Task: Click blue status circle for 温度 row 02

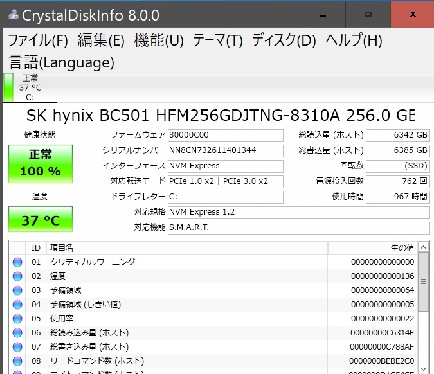Action: pyautogui.click(x=17, y=276)
